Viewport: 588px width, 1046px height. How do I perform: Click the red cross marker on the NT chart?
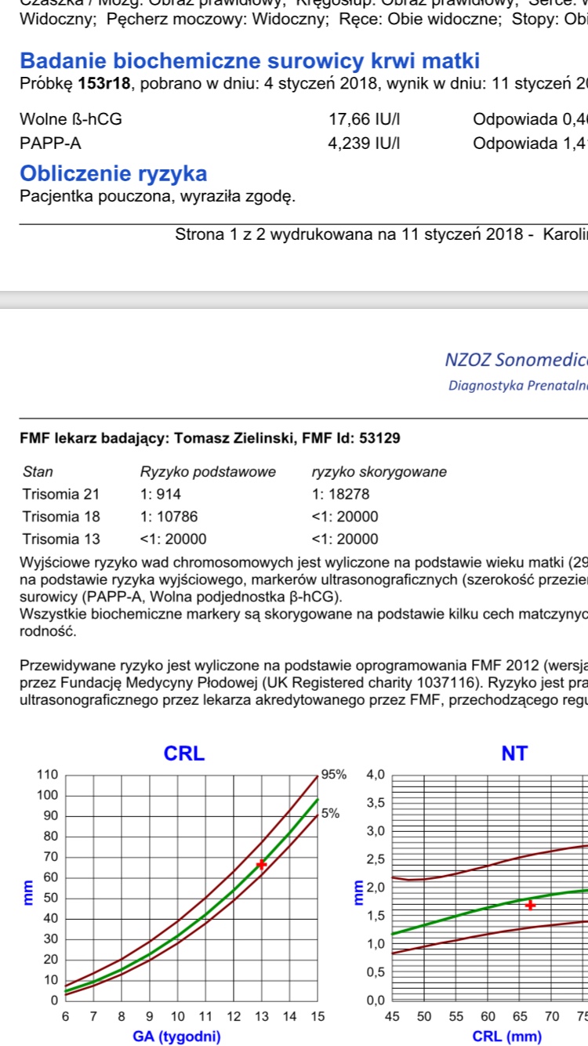(x=531, y=905)
